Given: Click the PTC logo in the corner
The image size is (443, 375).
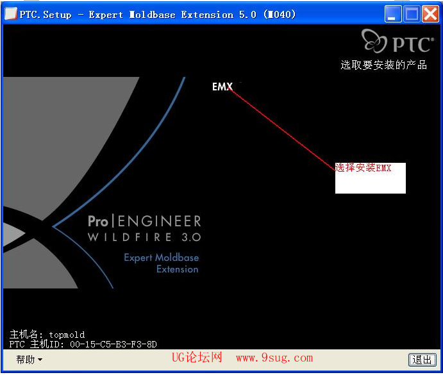Looking at the screenshot, I should click(x=397, y=41).
